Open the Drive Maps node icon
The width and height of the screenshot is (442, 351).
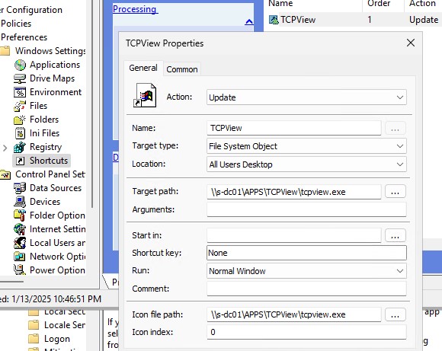pos(20,78)
